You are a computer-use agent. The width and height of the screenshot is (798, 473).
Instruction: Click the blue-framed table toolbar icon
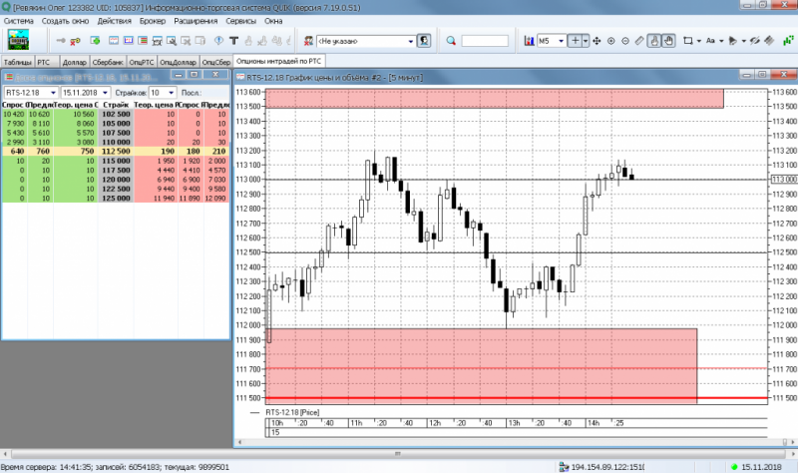pos(129,41)
